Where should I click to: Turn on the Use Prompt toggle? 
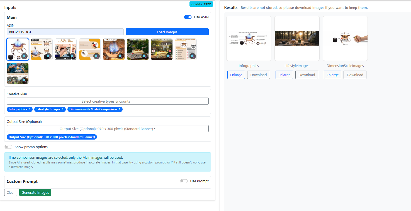[184, 181]
